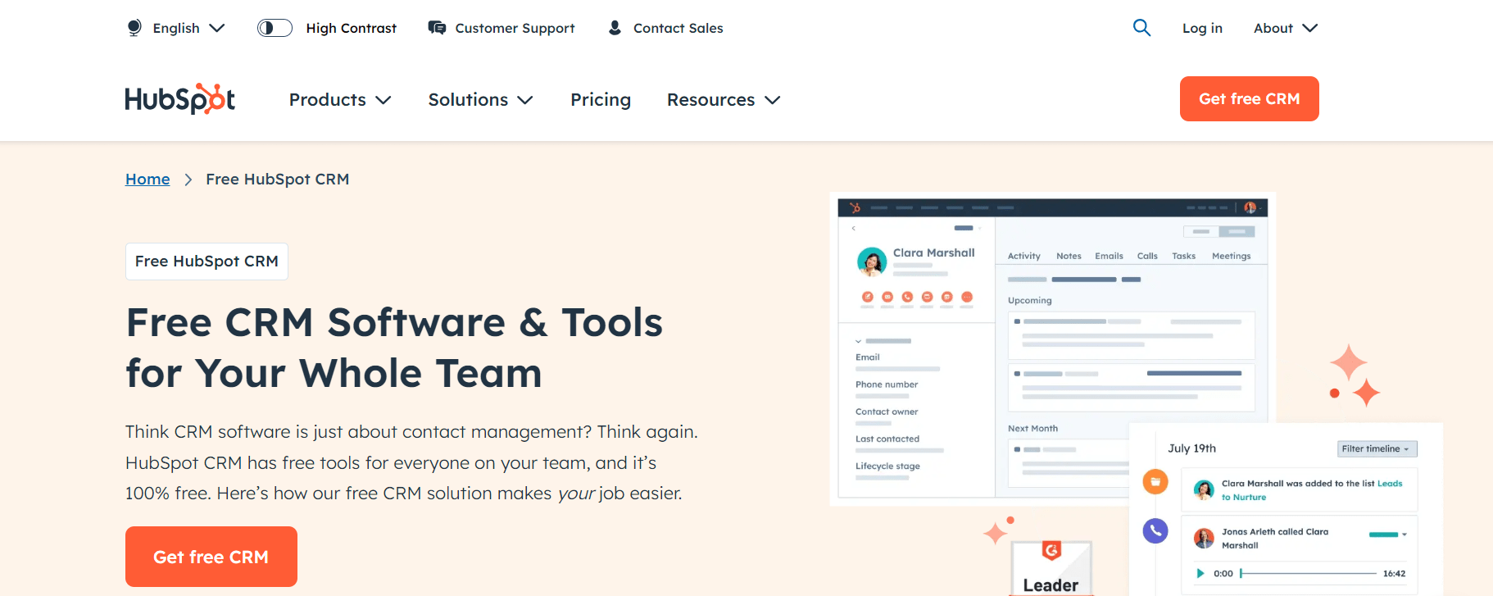Select the Emails tab in CRM preview
Viewport: 1493px width, 596px height.
1109,256
